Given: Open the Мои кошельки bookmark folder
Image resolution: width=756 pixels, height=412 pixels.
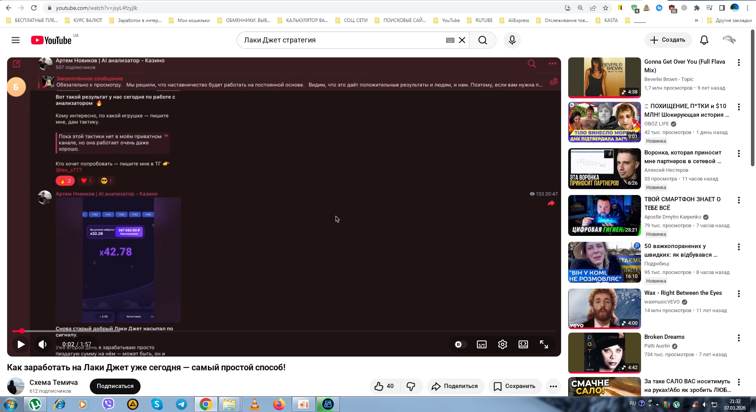Looking at the screenshot, I should 189,20.
